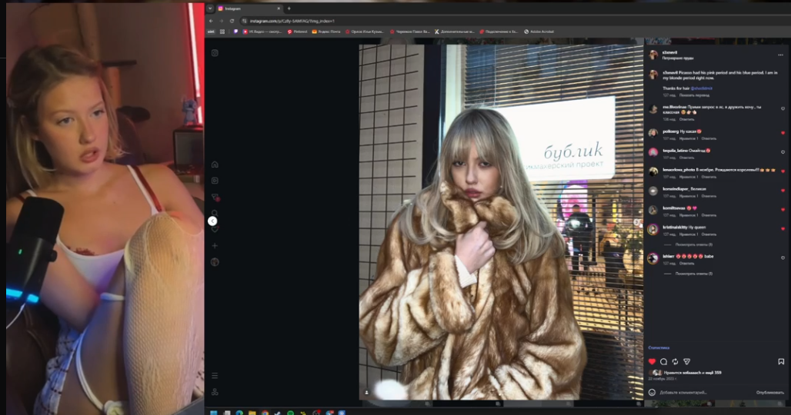Image resolution: width=791 pixels, height=415 pixels.
Task: Open the tab search dropdown arrow
Action: (x=210, y=8)
